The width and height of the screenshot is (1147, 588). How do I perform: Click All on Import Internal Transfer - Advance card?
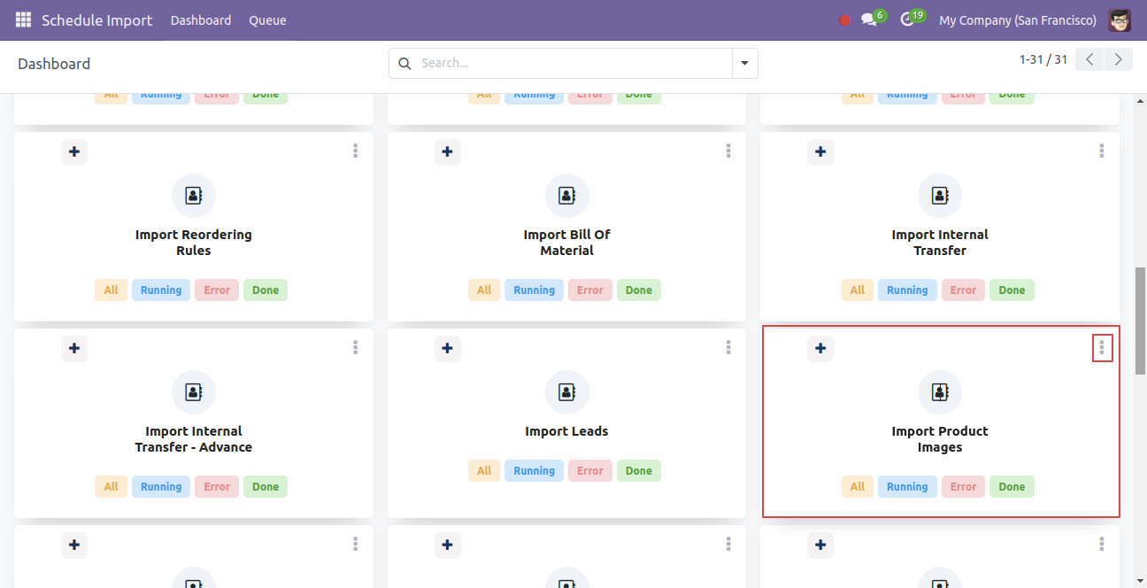point(111,487)
